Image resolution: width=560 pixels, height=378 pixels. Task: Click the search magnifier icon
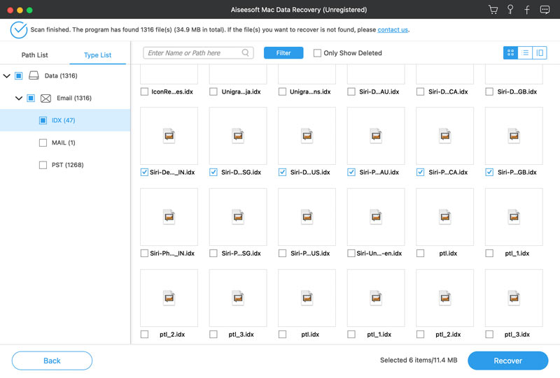pos(246,53)
